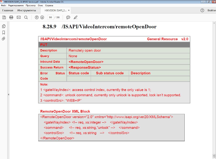Switch to the Инструменты tab
The width and height of the screenshot is (216, 159).
[x=26, y=10]
